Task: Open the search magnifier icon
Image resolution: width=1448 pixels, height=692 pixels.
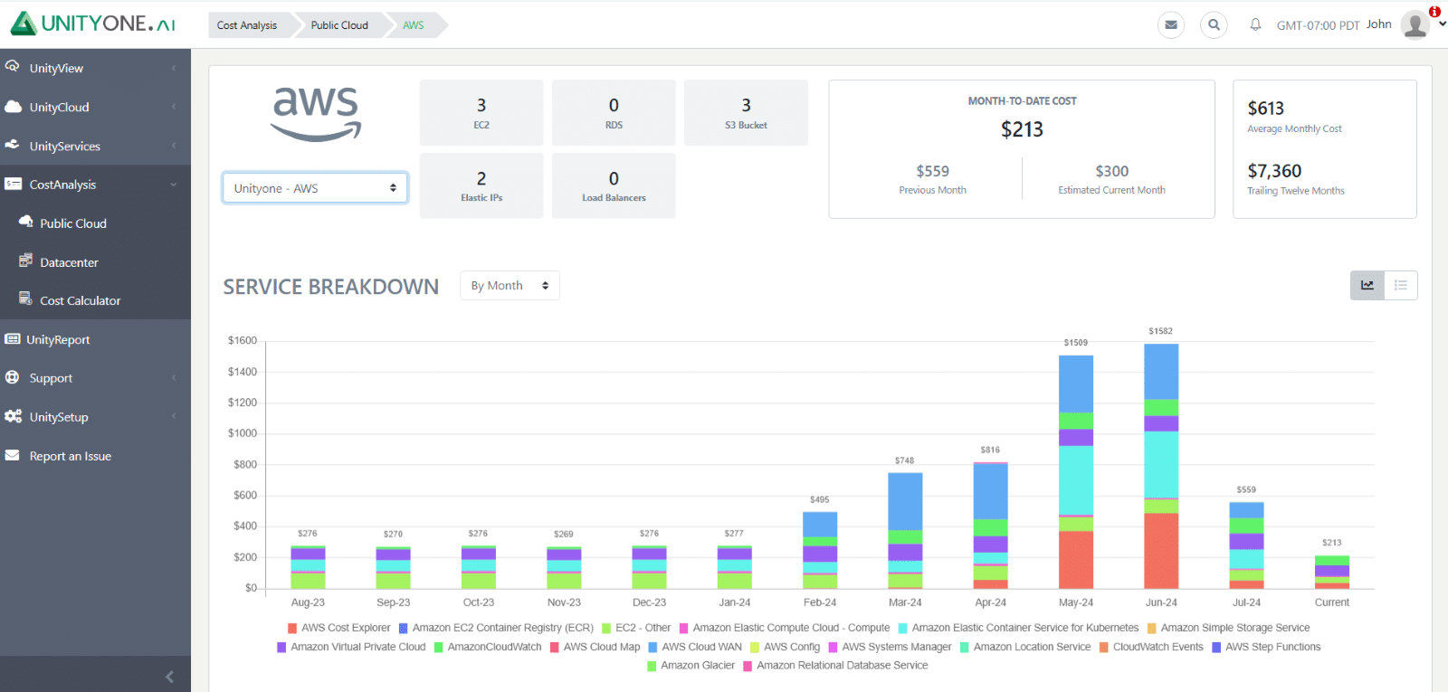Action: click(1214, 25)
